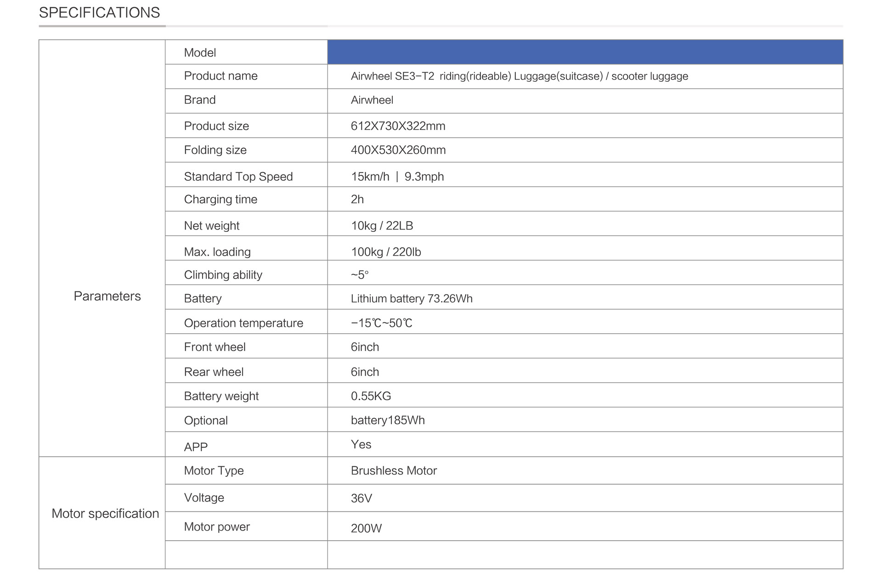The height and width of the screenshot is (576, 882).
Task: Click the Brand label
Action: click(x=200, y=100)
